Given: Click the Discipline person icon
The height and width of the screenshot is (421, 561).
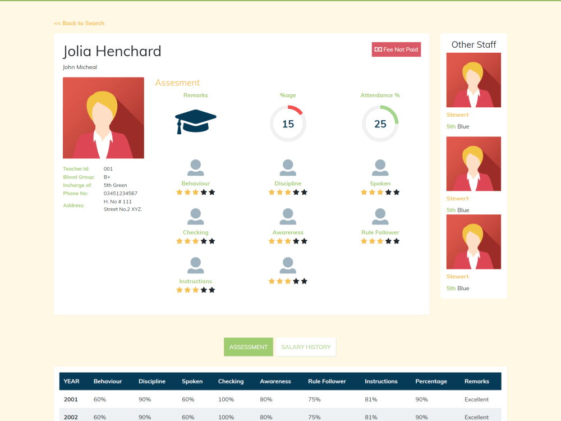Looking at the screenshot, I should click(288, 167).
